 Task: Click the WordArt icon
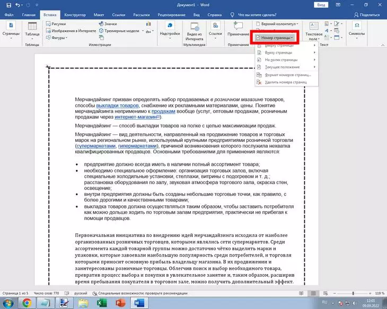coord(328,31)
